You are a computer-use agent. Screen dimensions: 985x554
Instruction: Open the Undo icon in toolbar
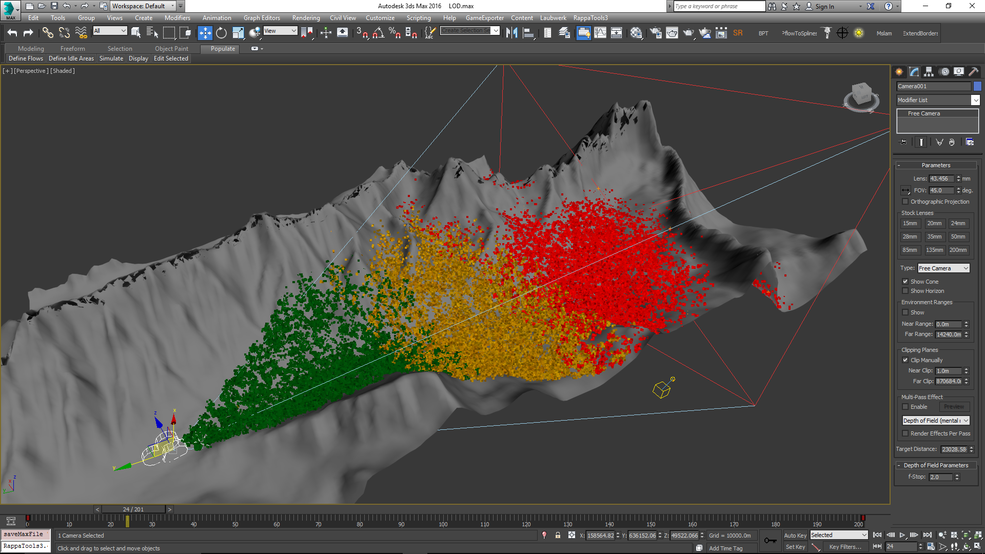[x=12, y=33]
